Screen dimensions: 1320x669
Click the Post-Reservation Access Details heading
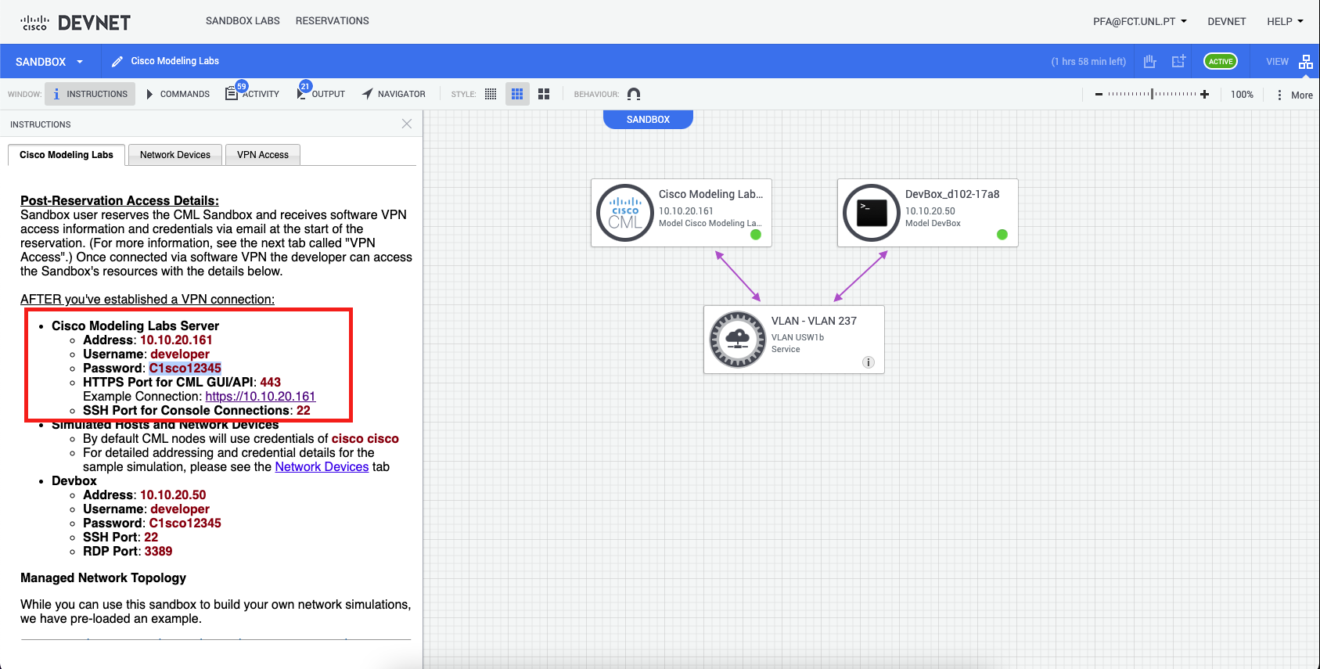pos(120,201)
